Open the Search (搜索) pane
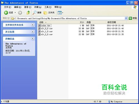Viewport: 139px width, 104px height. pyautogui.click(x=37, y=13)
